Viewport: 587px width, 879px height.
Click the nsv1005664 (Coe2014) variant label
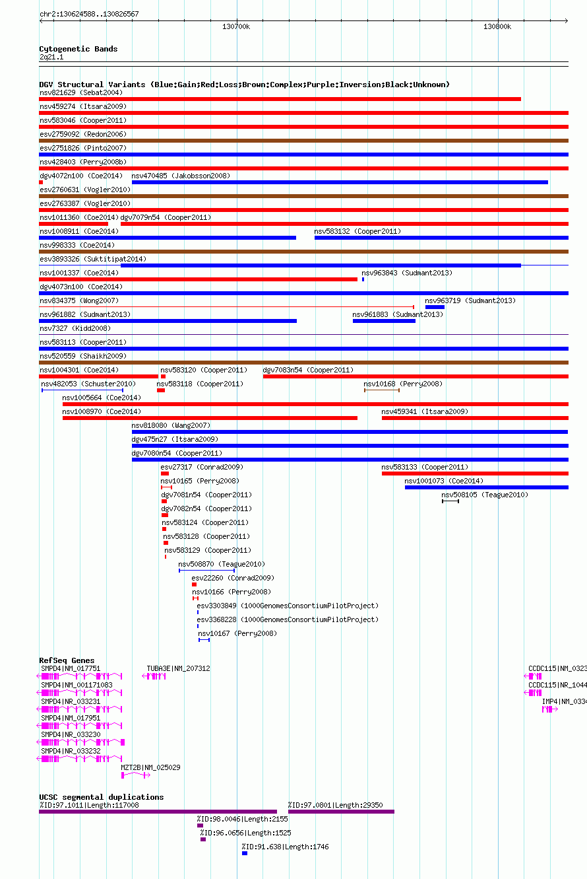coord(102,398)
